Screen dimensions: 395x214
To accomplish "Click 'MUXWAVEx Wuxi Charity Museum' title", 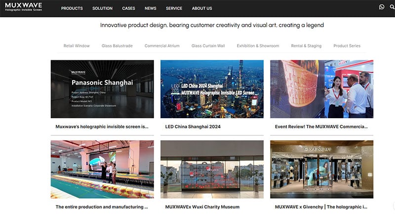I will [202, 207].
